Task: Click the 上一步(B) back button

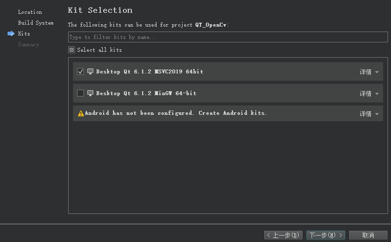Action: 283,235
